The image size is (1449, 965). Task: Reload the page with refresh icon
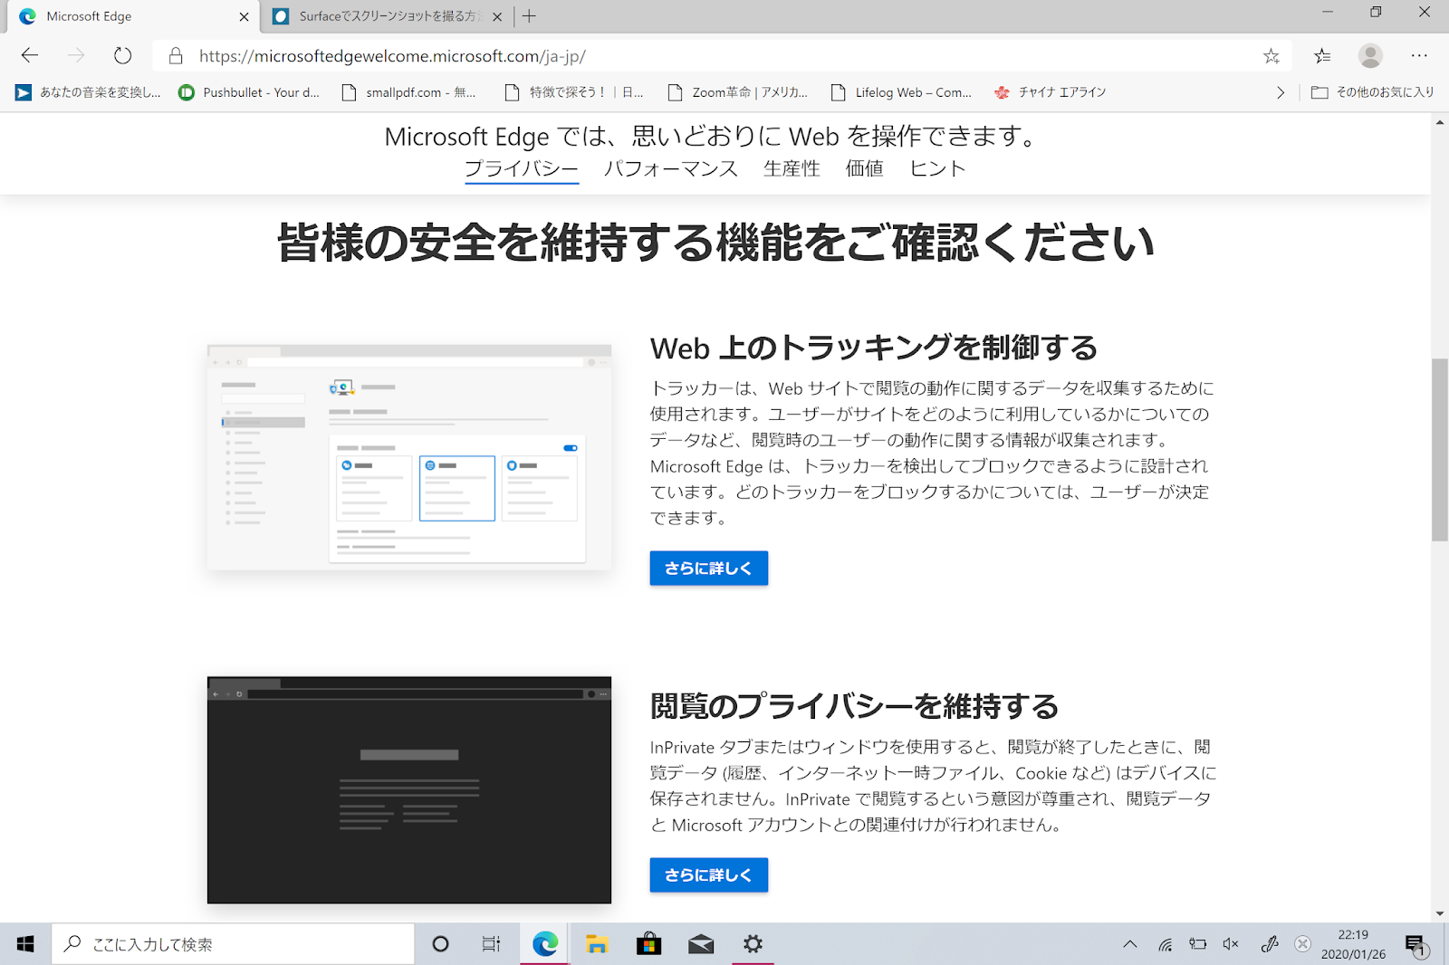122,56
